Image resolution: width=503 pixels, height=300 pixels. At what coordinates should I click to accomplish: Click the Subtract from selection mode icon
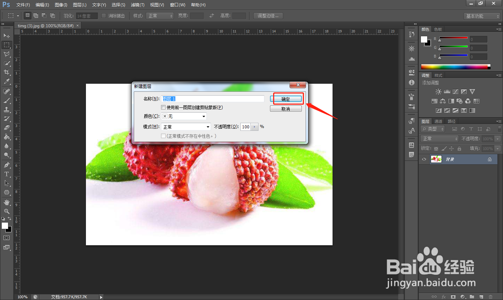(x=44, y=15)
